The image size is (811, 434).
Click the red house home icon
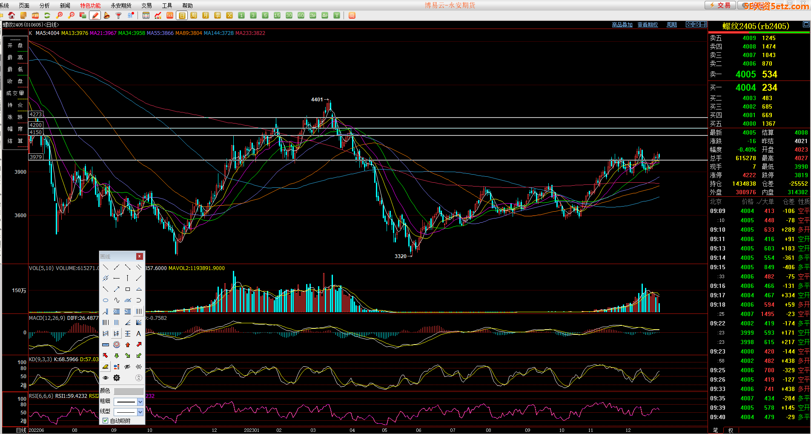pos(11,15)
